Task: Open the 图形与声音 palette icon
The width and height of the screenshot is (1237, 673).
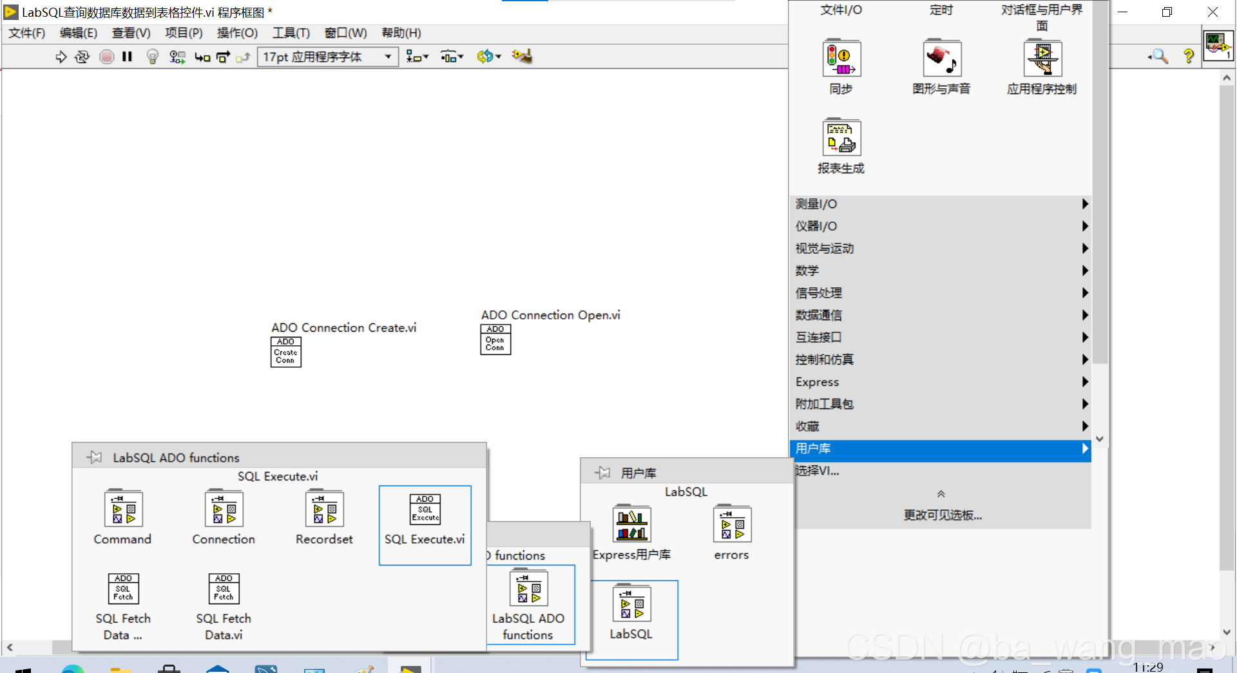Action: pyautogui.click(x=941, y=58)
